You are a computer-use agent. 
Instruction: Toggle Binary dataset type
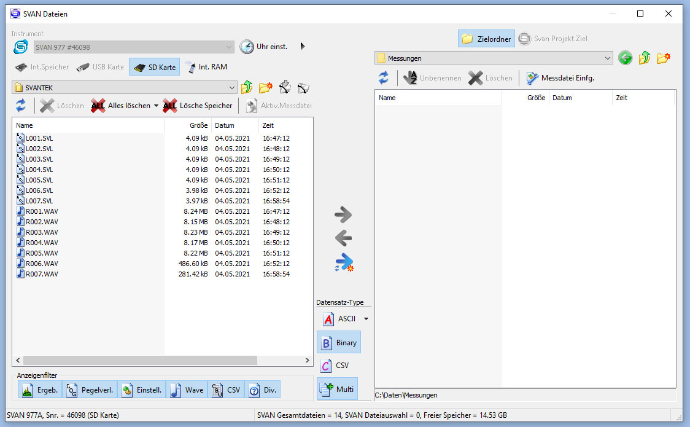tap(339, 342)
